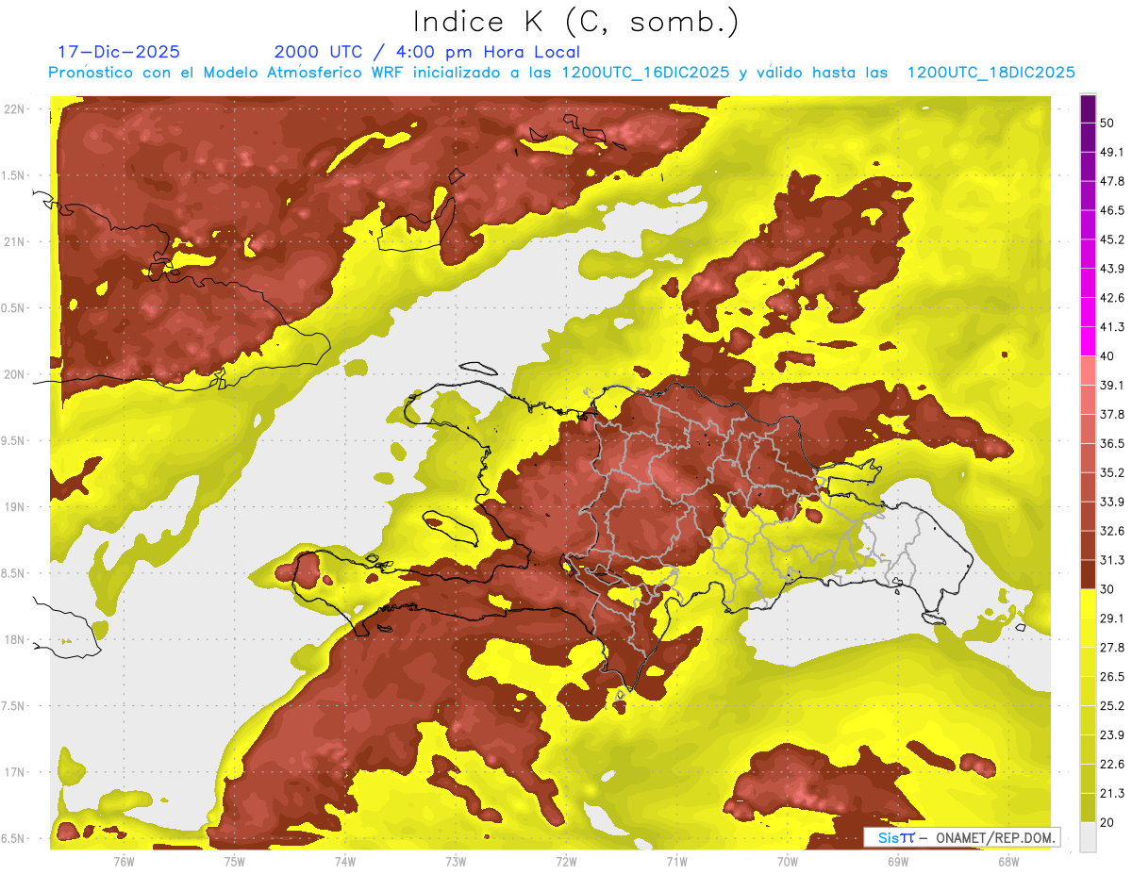Click legend value 26.5
The height and width of the screenshot is (874, 1132).
coord(1112,677)
